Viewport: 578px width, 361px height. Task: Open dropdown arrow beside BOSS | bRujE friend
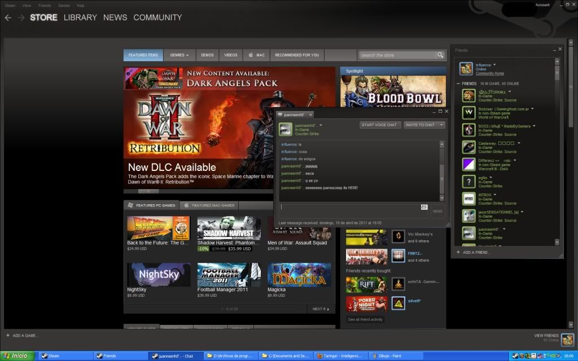(534, 126)
